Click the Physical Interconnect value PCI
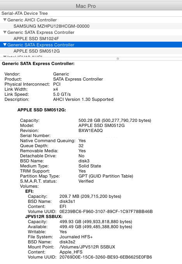The height and width of the screenshot is (264, 182). (57, 84)
